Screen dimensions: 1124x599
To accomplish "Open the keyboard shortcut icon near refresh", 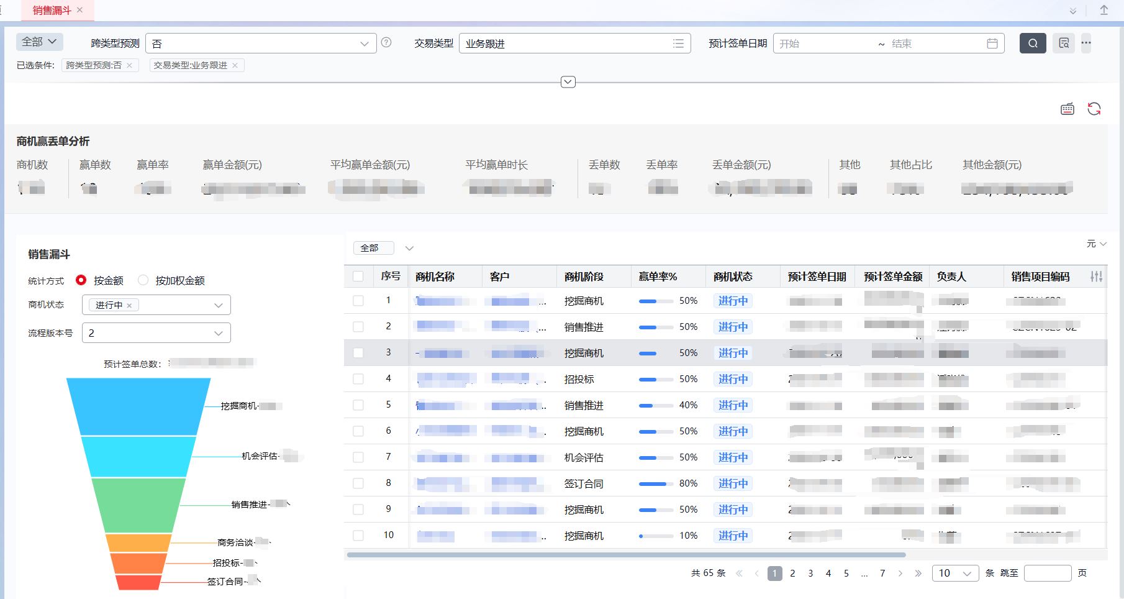I will click(x=1067, y=109).
